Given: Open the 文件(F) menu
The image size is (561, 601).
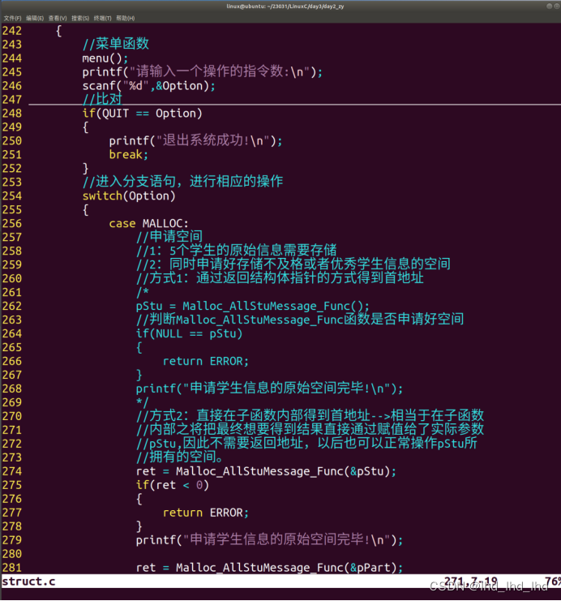Looking at the screenshot, I should click(13, 18).
